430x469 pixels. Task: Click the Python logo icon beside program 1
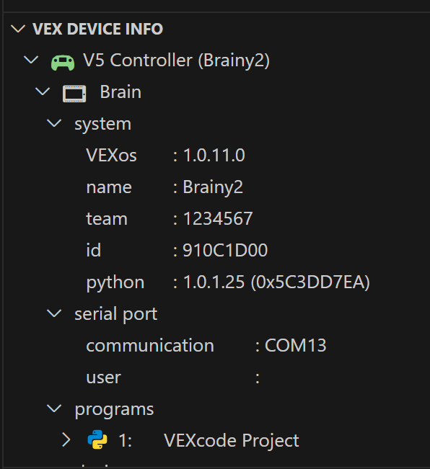point(97,439)
